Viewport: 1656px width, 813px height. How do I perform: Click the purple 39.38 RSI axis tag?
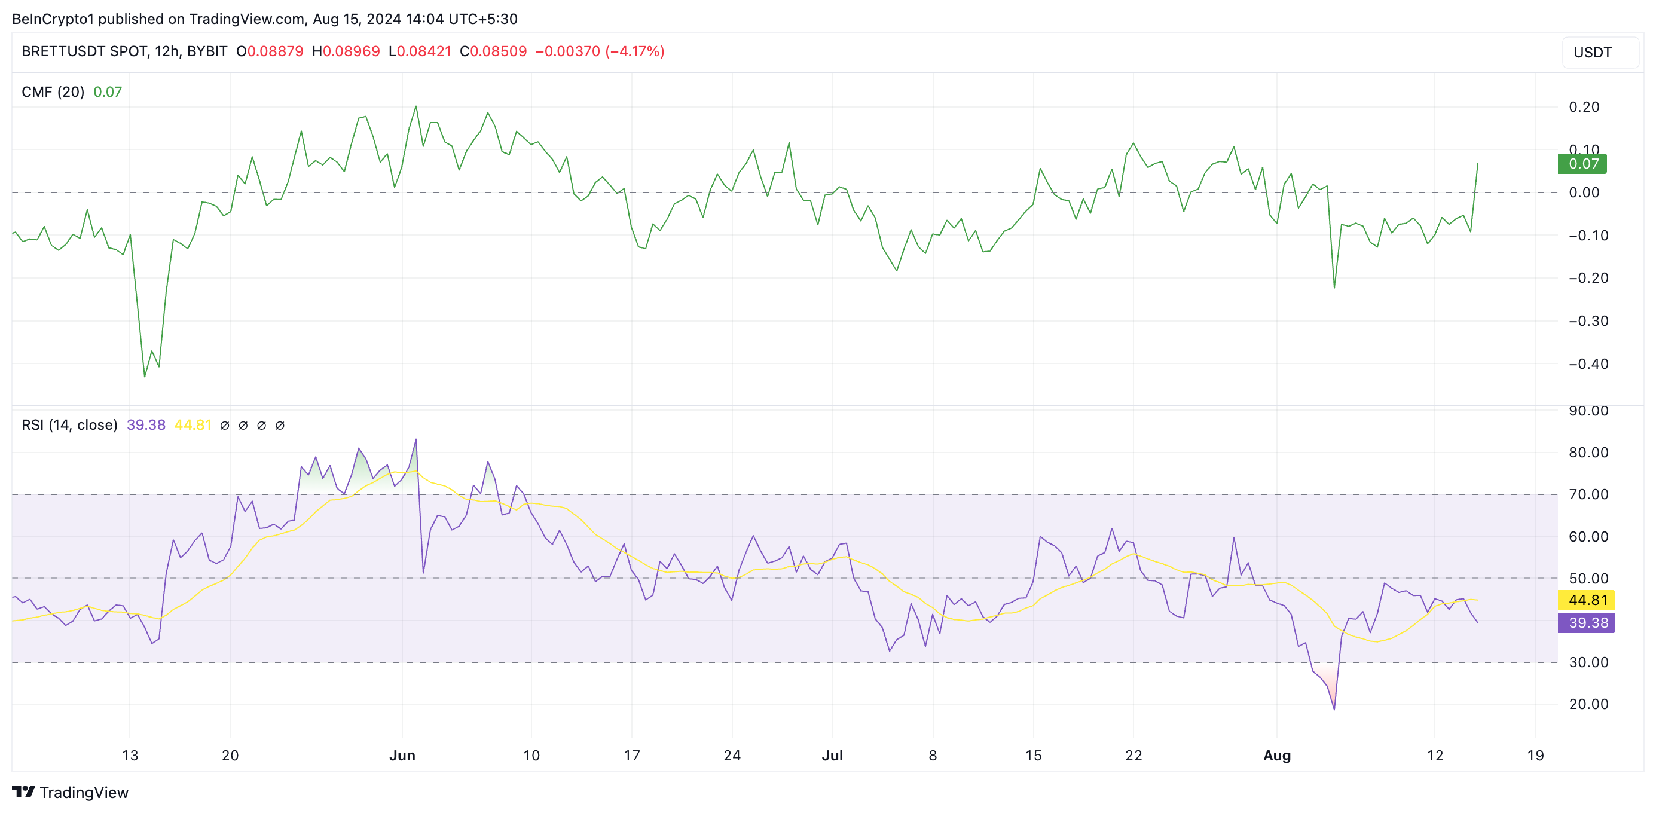click(1587, 622)
